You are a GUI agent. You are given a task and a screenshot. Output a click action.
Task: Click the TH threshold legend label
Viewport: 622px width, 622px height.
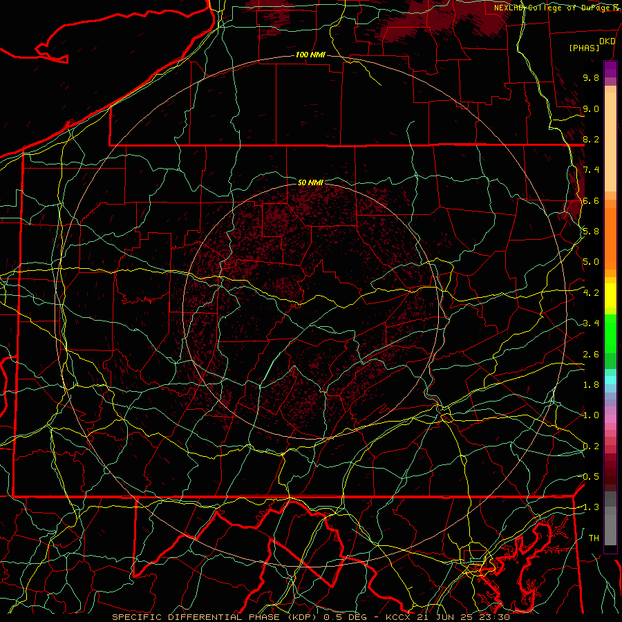(x=594, y=538)
